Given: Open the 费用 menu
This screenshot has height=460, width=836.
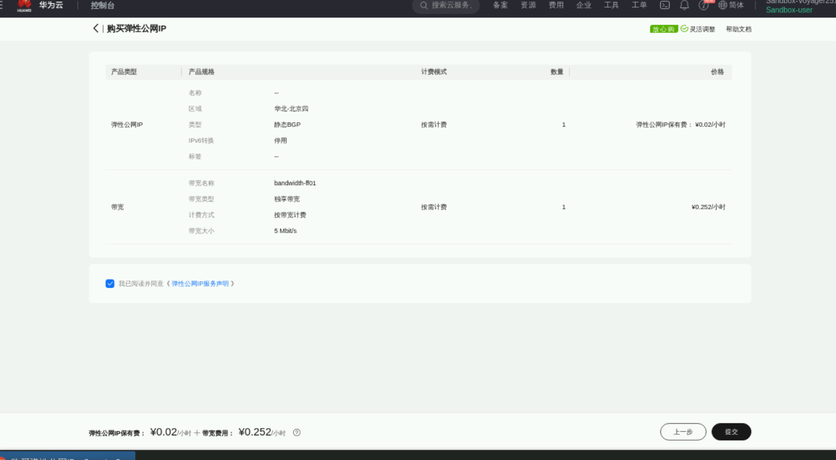Looking at the screenshot, I should coord(556,5).
